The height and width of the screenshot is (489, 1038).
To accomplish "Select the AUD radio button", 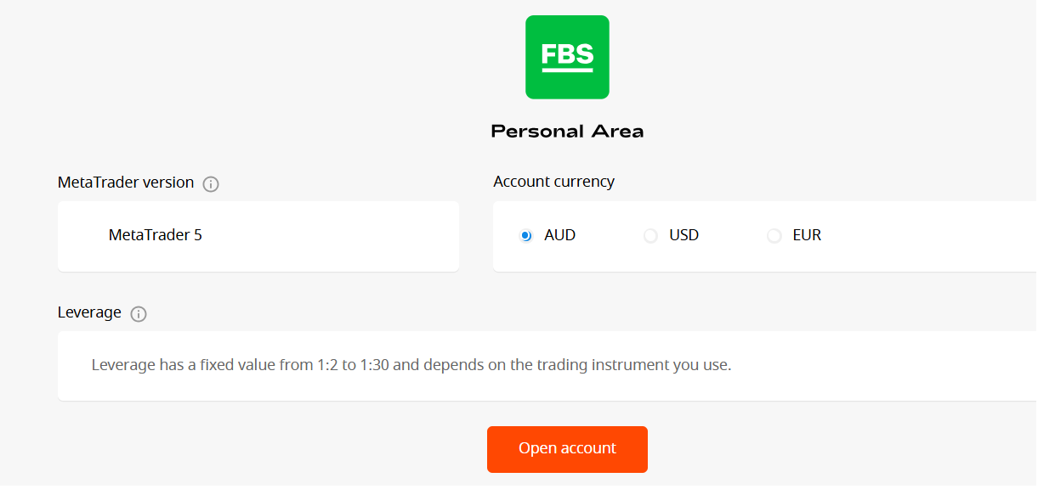I will click(x=525, y=236).
